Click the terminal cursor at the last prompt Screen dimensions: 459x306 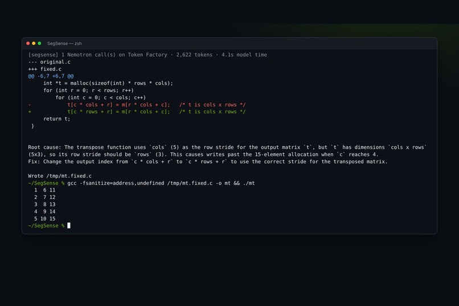tap(69, 226)
